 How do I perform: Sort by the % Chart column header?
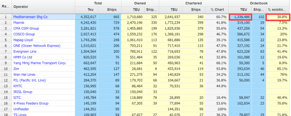[x=217, y=10]
